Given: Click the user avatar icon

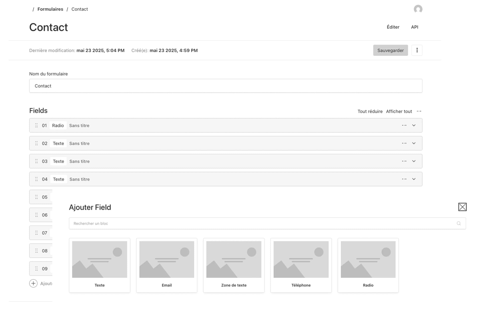Looking at the screenshot, I should [x=418, y=9].
